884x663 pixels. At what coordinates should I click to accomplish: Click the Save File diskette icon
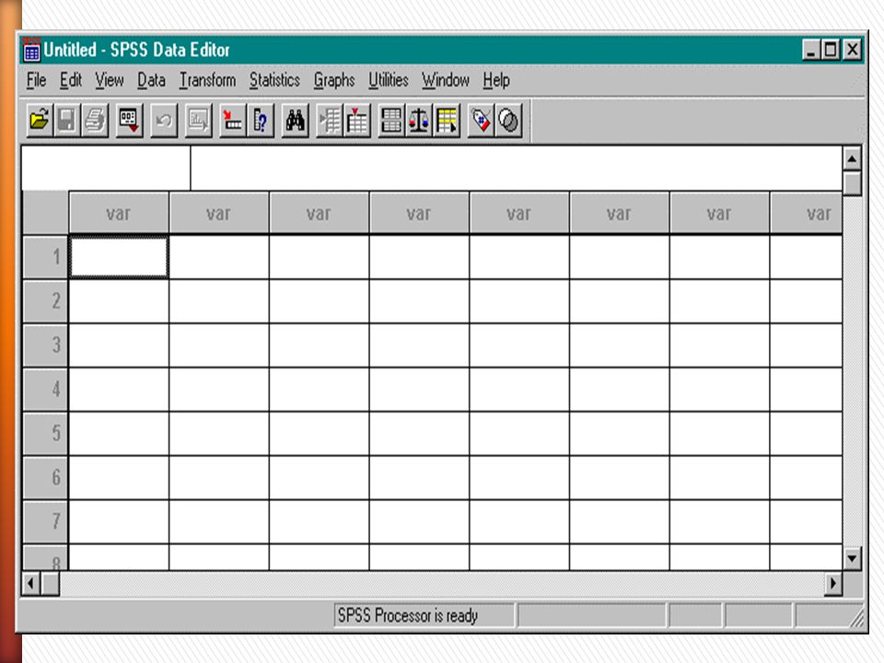[66, 120]
